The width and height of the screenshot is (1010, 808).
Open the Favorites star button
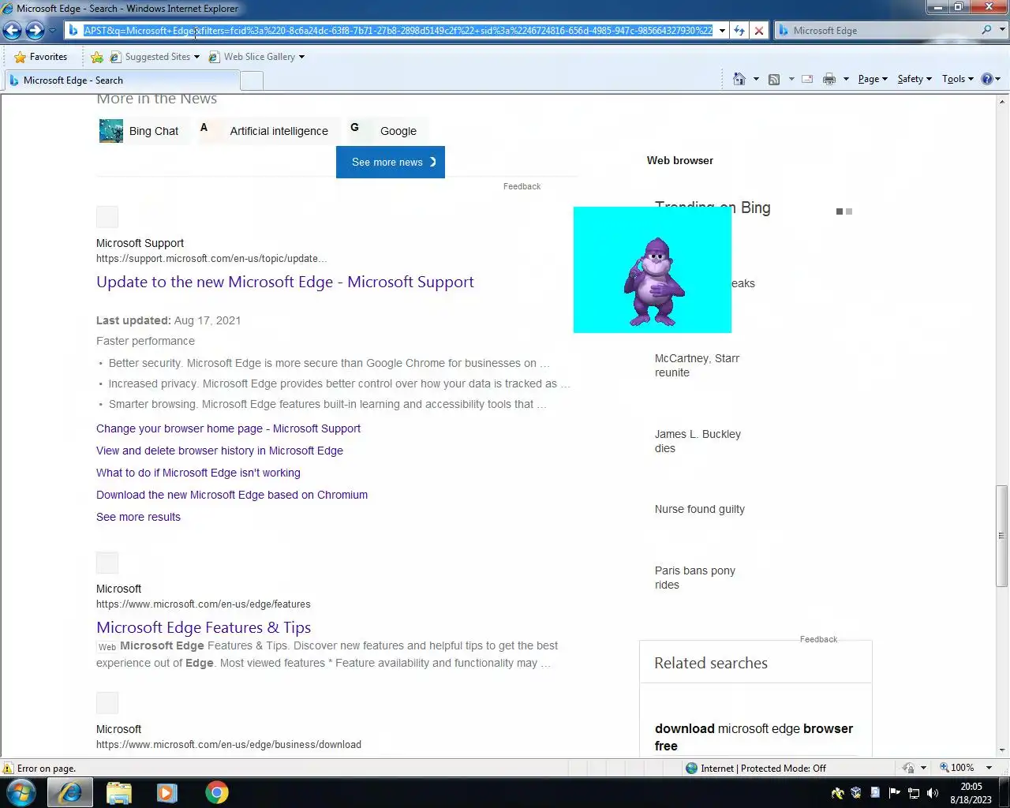[41, 57]
